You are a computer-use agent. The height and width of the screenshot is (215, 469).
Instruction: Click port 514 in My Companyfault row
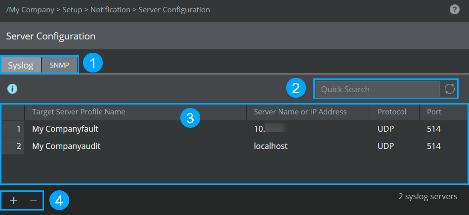pyautogui.click(x=443, y=129)
